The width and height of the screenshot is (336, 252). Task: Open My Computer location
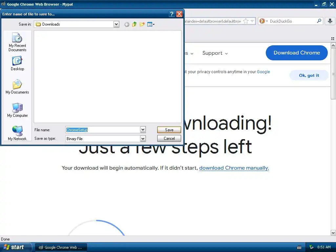[x=17, y=110]
